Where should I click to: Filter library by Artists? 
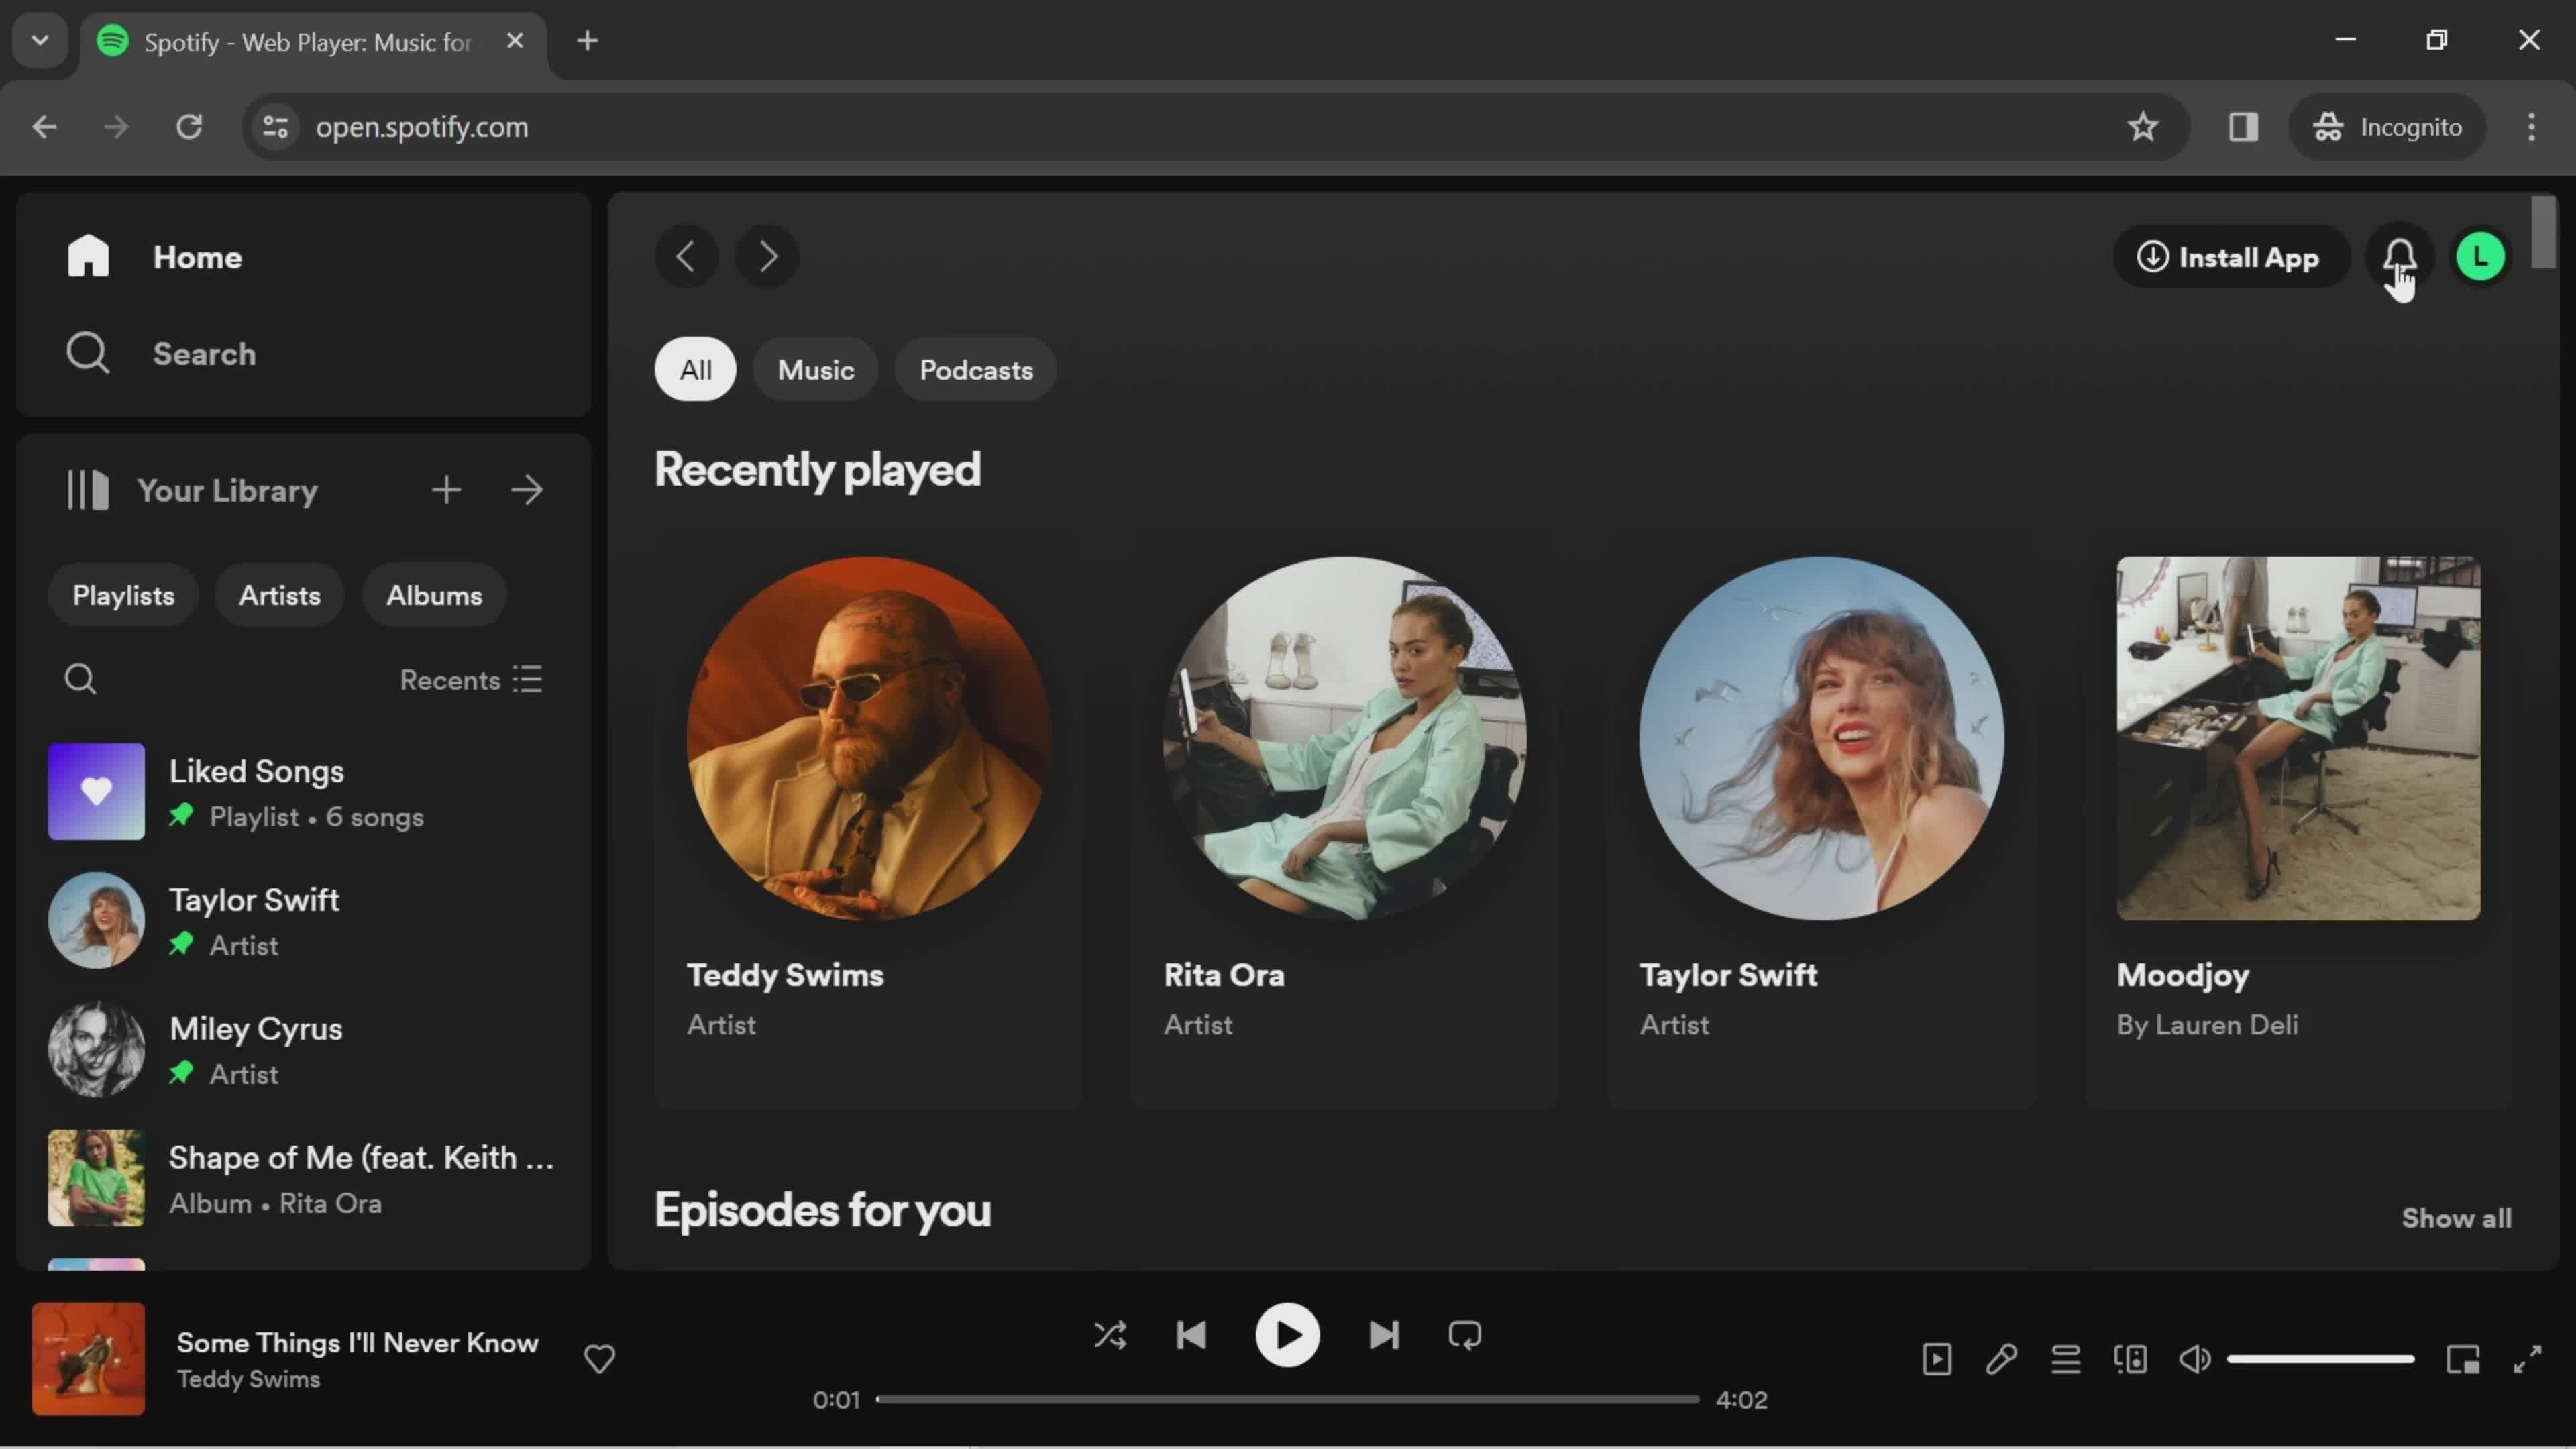tap(279, 596)
